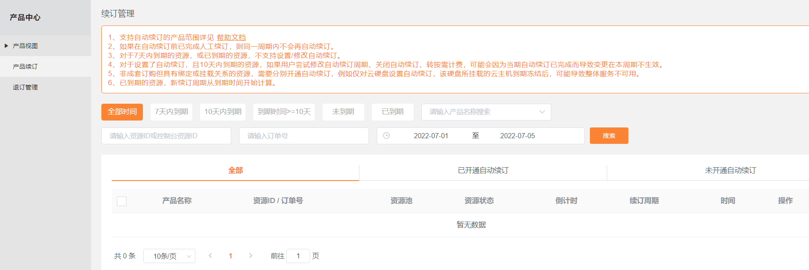Viewport: 809px width, 270px height.
Task: Click the orange 搜索 button
Action: 608,136
